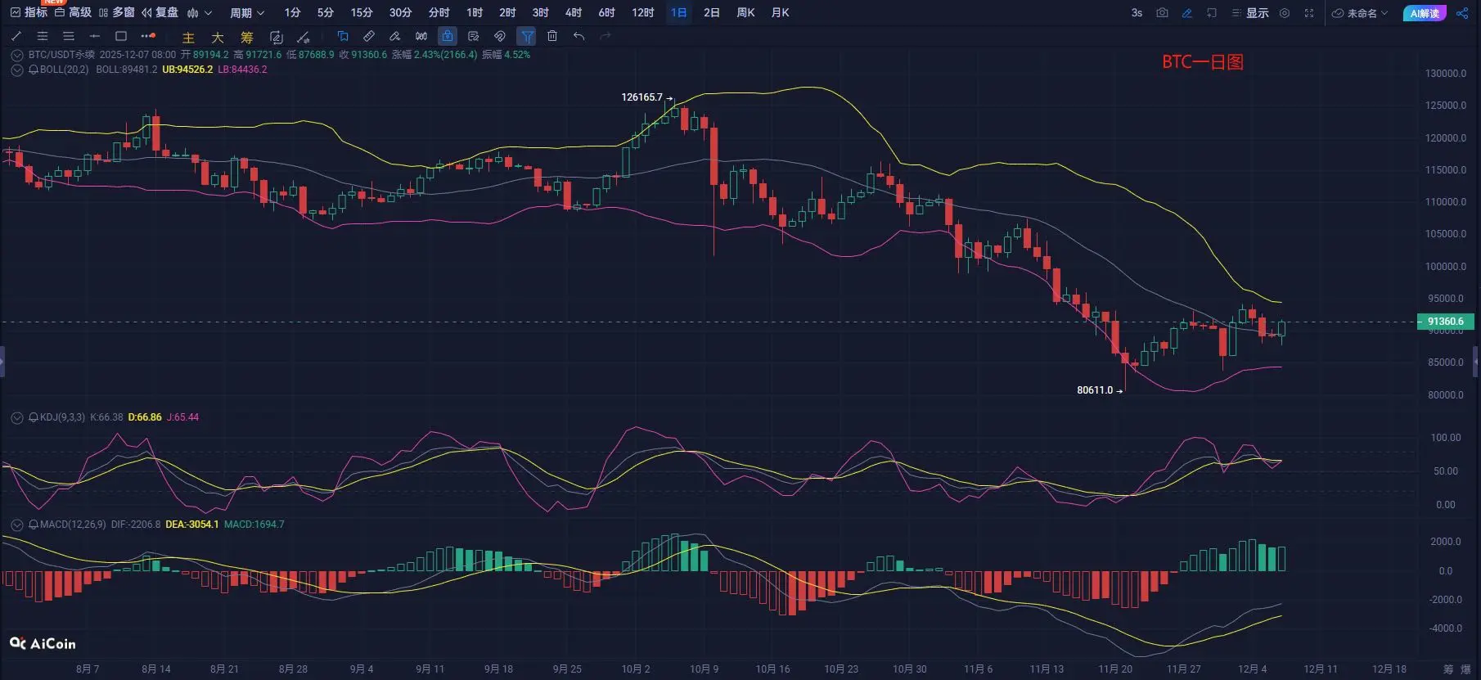The image size is (1481, 680).
Task: Collapse the BOLL indicator row
Action: (16, 70)
